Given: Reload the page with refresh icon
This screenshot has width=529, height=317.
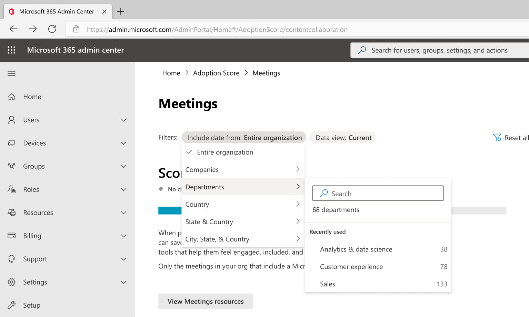Looking at the screenshot, I should [52, 29].
